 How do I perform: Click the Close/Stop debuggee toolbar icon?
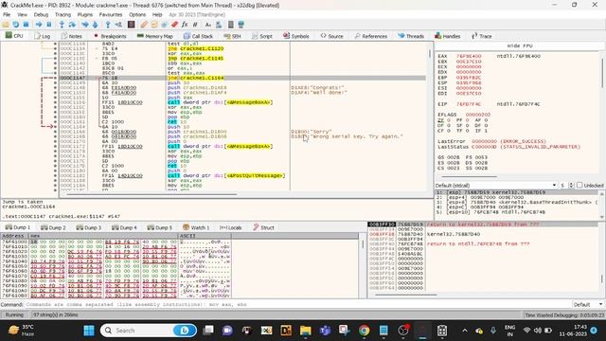(x=26, y=25)
